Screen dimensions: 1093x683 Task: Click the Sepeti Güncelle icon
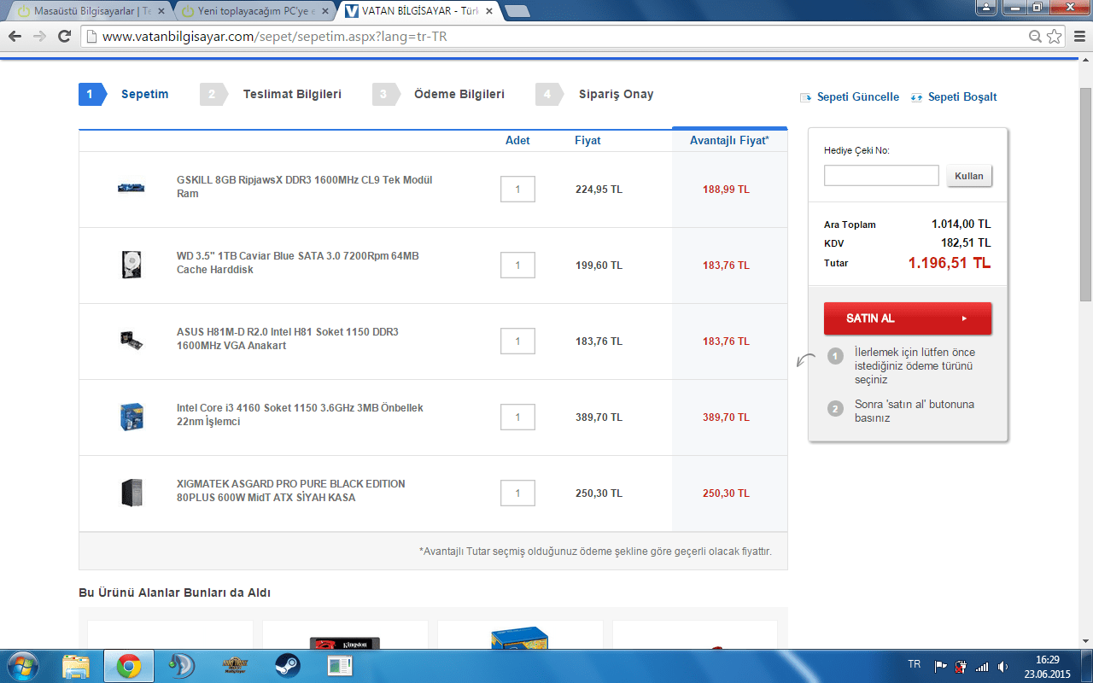(805, 97)
